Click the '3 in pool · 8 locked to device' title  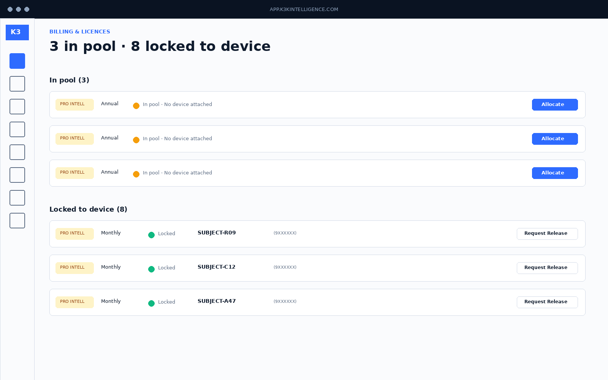[x=160, y=46]
